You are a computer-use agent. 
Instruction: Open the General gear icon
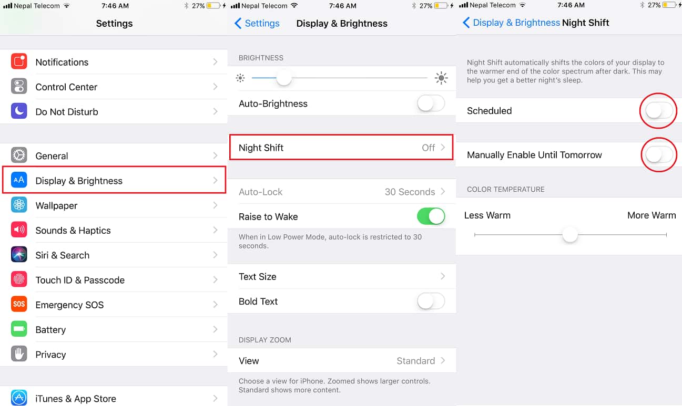[19, 155]
